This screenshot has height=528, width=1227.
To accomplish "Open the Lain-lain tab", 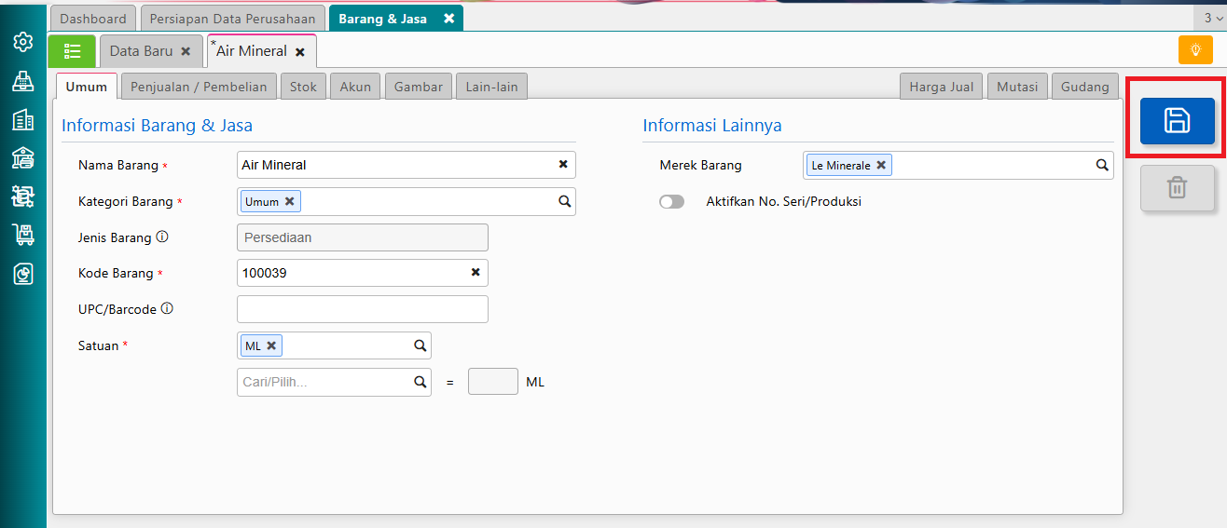I will tap(492, 87).
